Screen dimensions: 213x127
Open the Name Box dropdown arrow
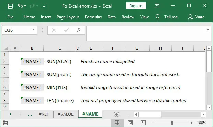33,30
